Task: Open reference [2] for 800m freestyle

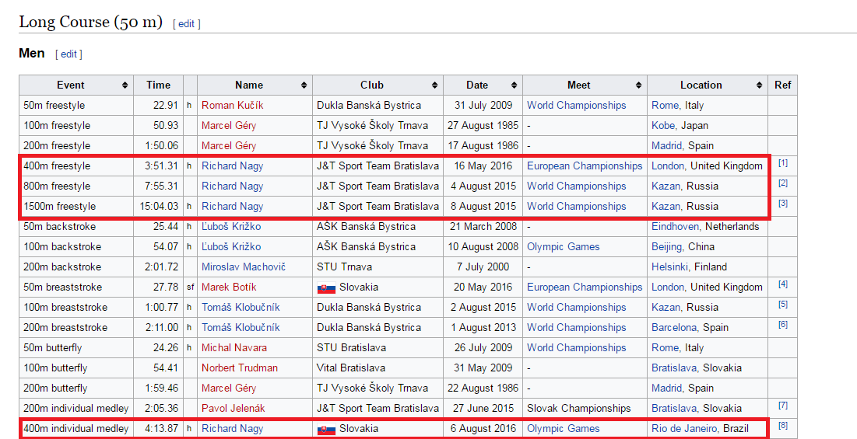Action: pos(783,183)
